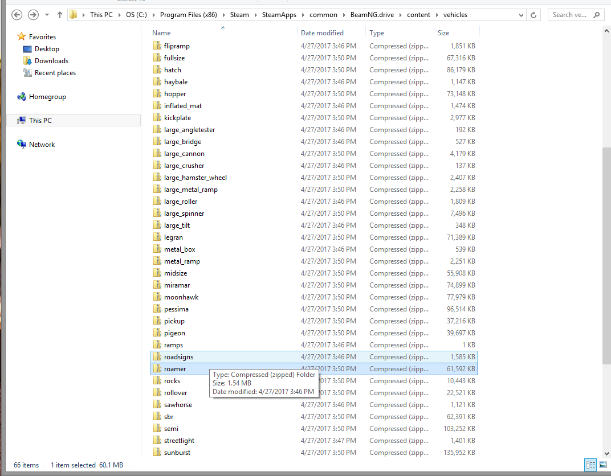The width and height of the screenshot is (611, 476).
Task: Click the scroll-up arrow of file list
Action: 606,31
